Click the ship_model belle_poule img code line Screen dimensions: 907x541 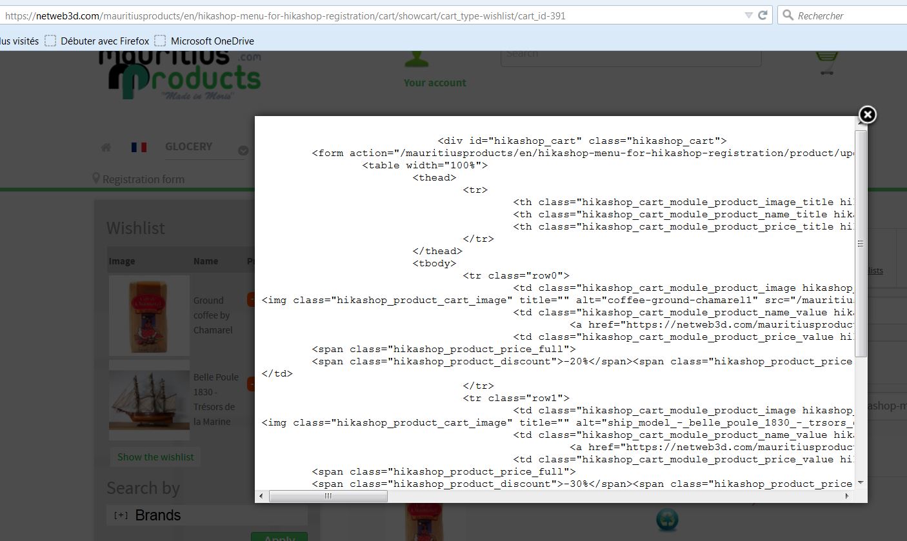[559, 422]
